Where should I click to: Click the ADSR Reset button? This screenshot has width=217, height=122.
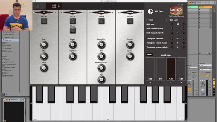point(149,55)
